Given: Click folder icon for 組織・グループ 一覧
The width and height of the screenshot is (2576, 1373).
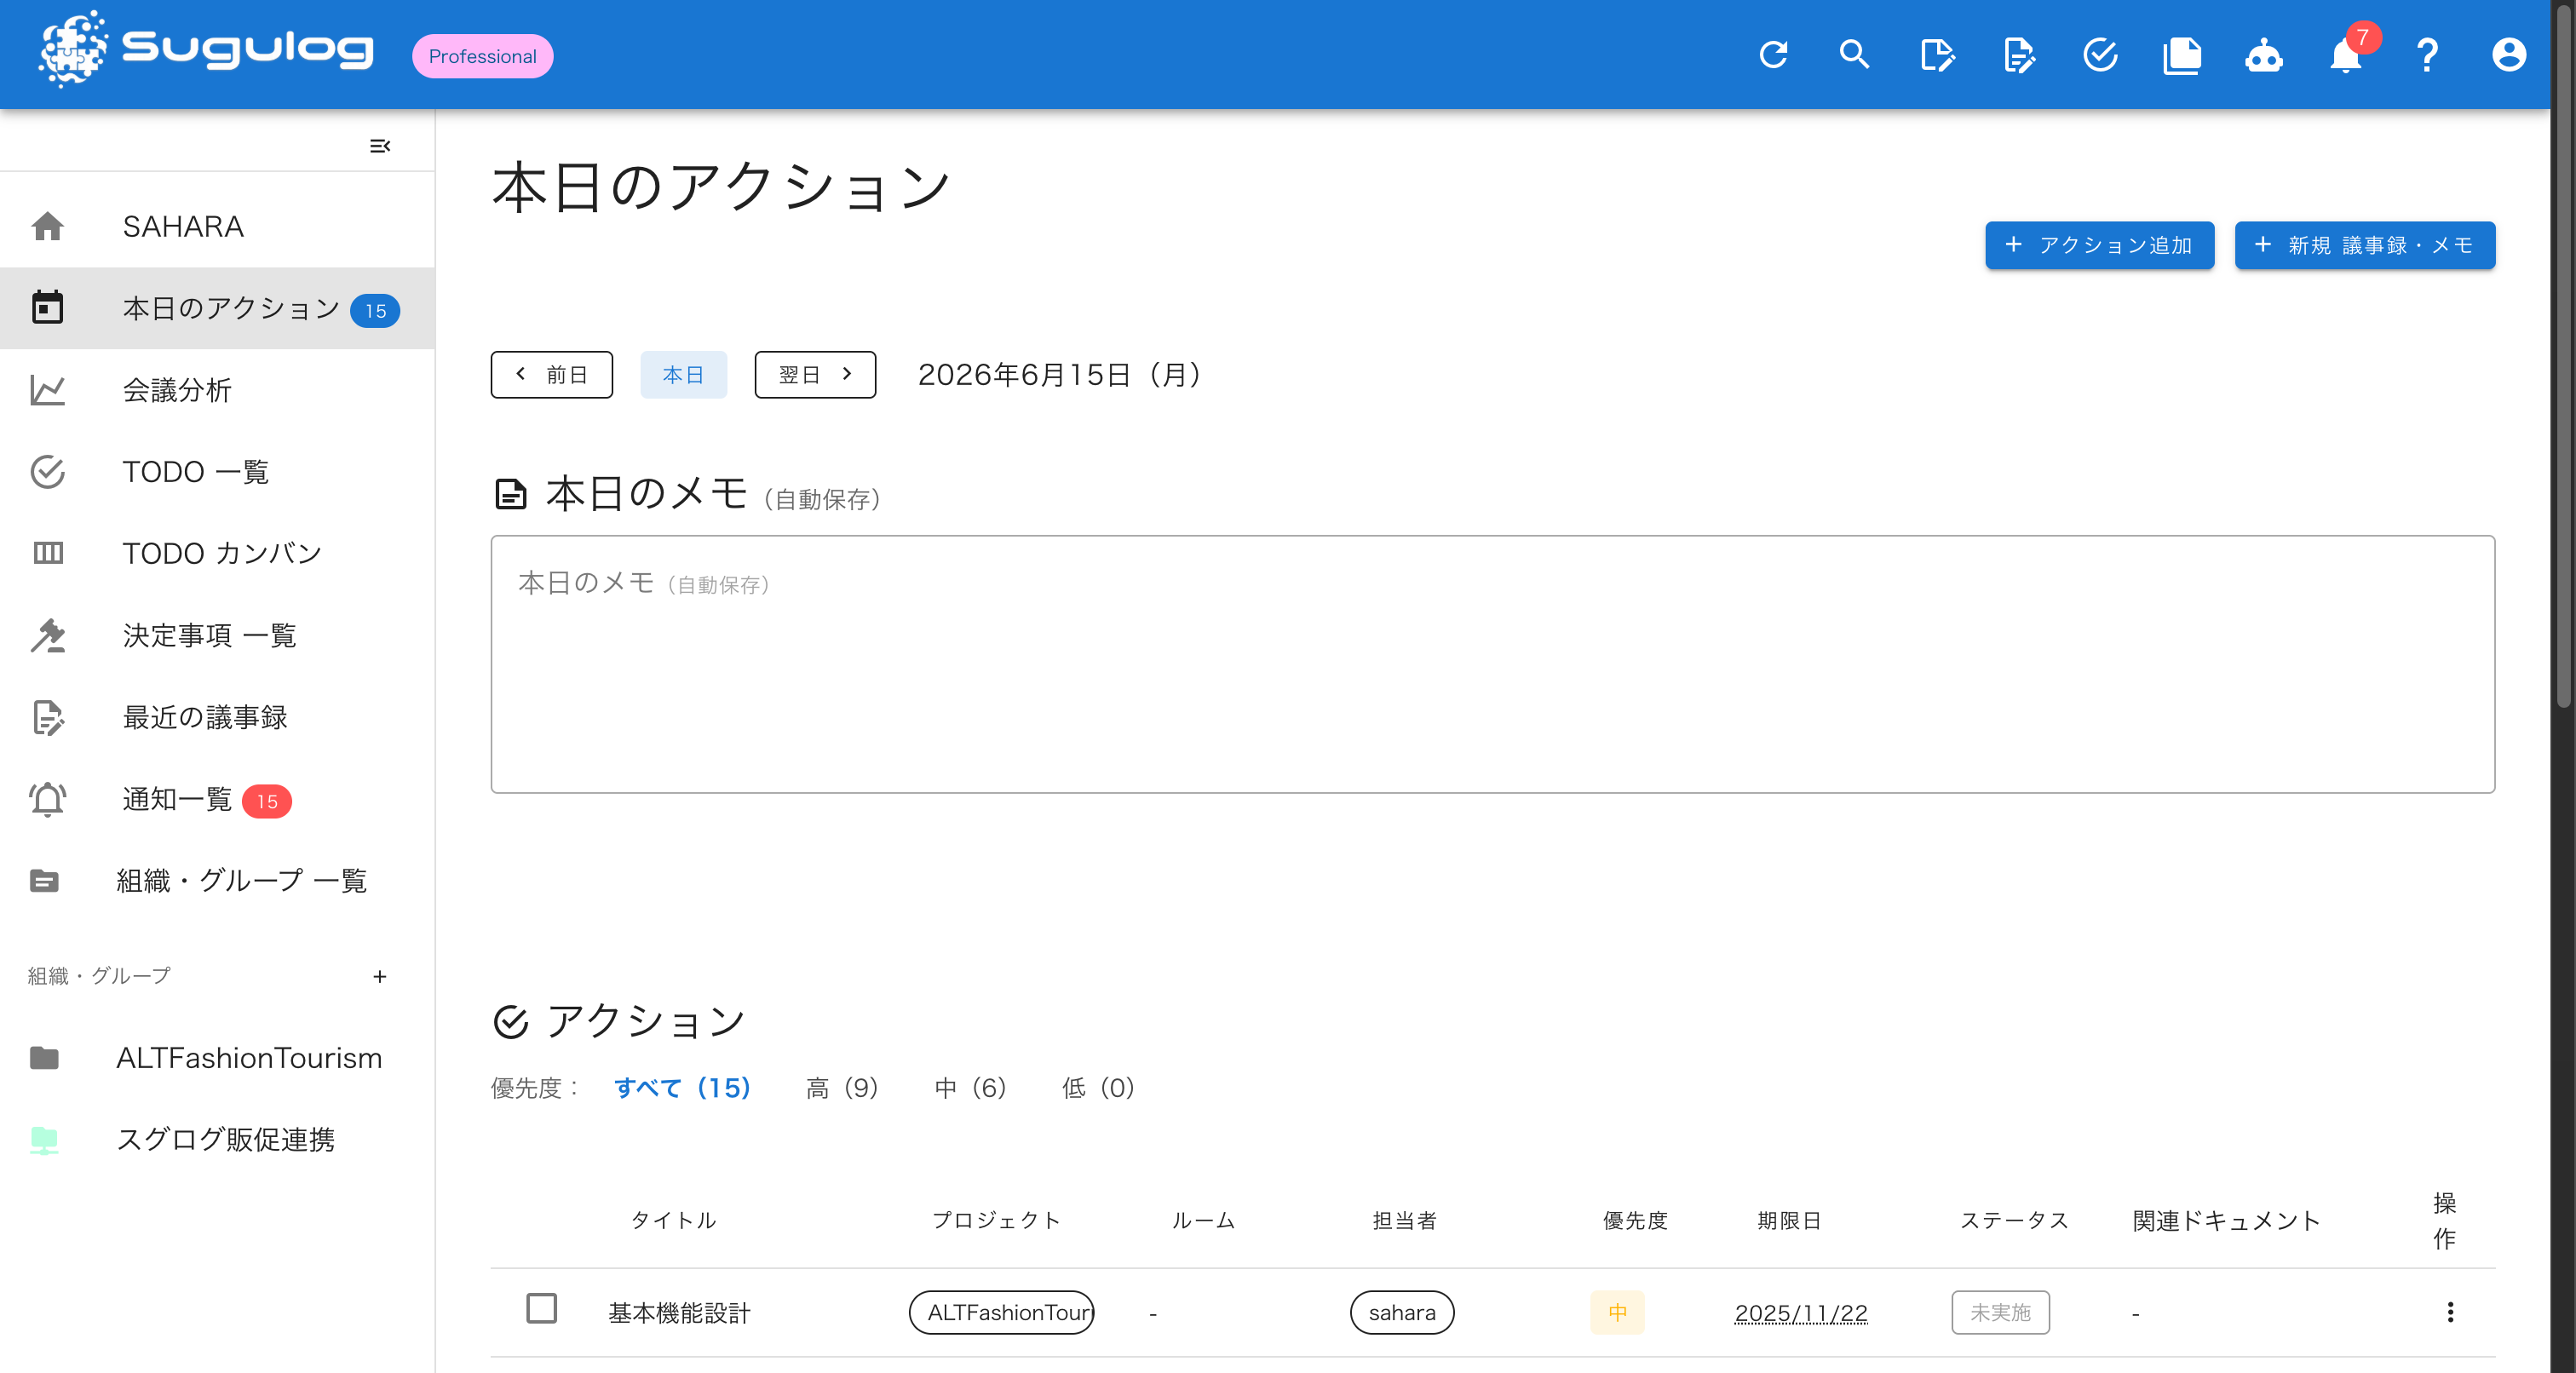Looking at the screenshot, I should 44,881.
